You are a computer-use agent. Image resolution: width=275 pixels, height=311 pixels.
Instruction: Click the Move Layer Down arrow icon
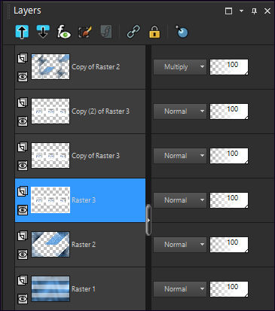click(x=43, y=32)
